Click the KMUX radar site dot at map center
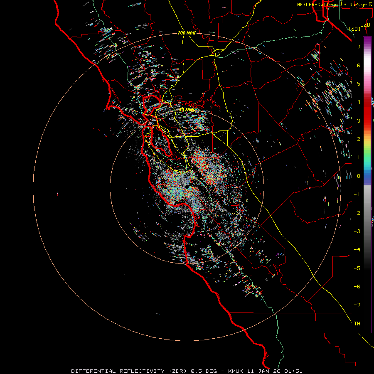Image resolution: width=374 pixels, height=374 pixels. [x=187, y=187]
